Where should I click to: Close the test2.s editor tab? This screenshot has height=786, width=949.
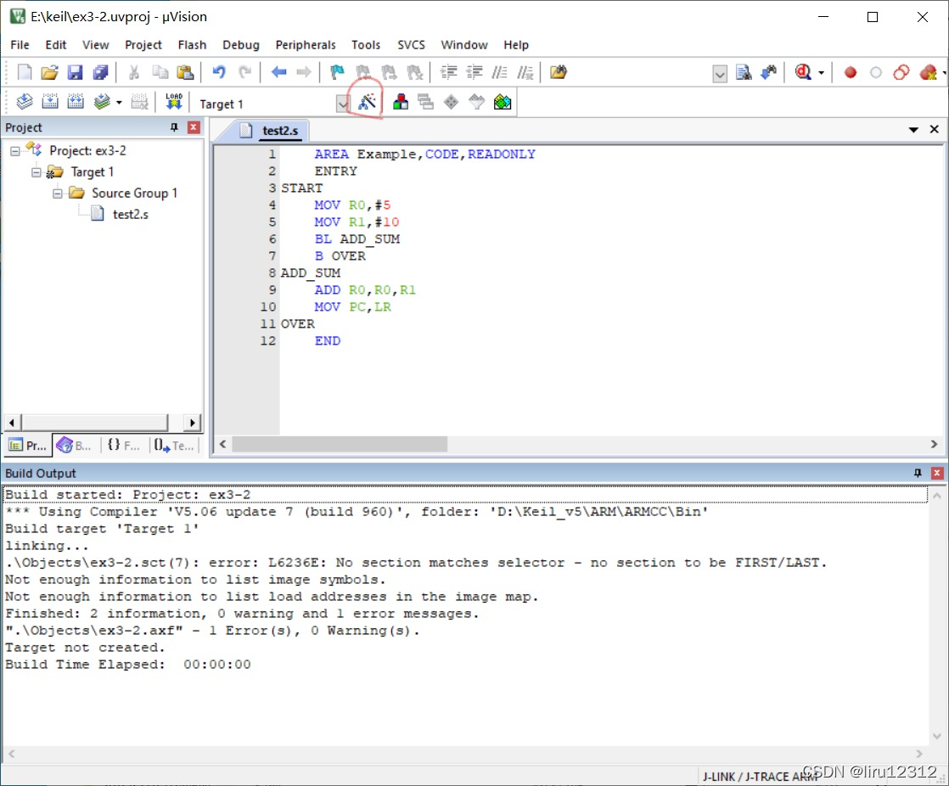[935, 130]
